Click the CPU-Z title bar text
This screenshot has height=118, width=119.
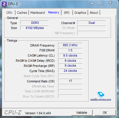(x=13, y=4)
